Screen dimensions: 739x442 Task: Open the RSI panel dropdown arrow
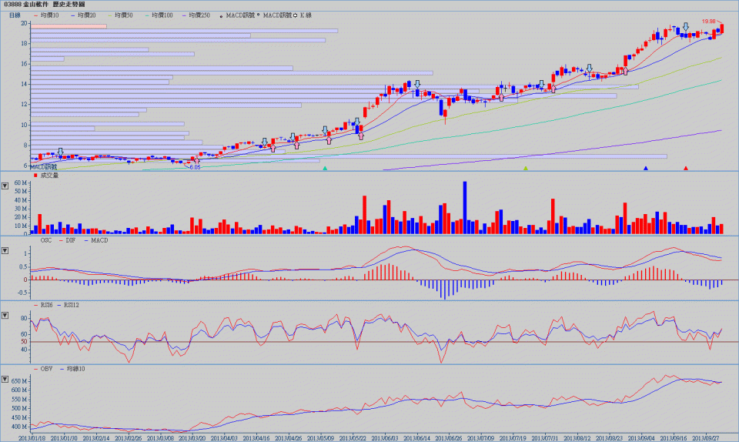[5, 316]
